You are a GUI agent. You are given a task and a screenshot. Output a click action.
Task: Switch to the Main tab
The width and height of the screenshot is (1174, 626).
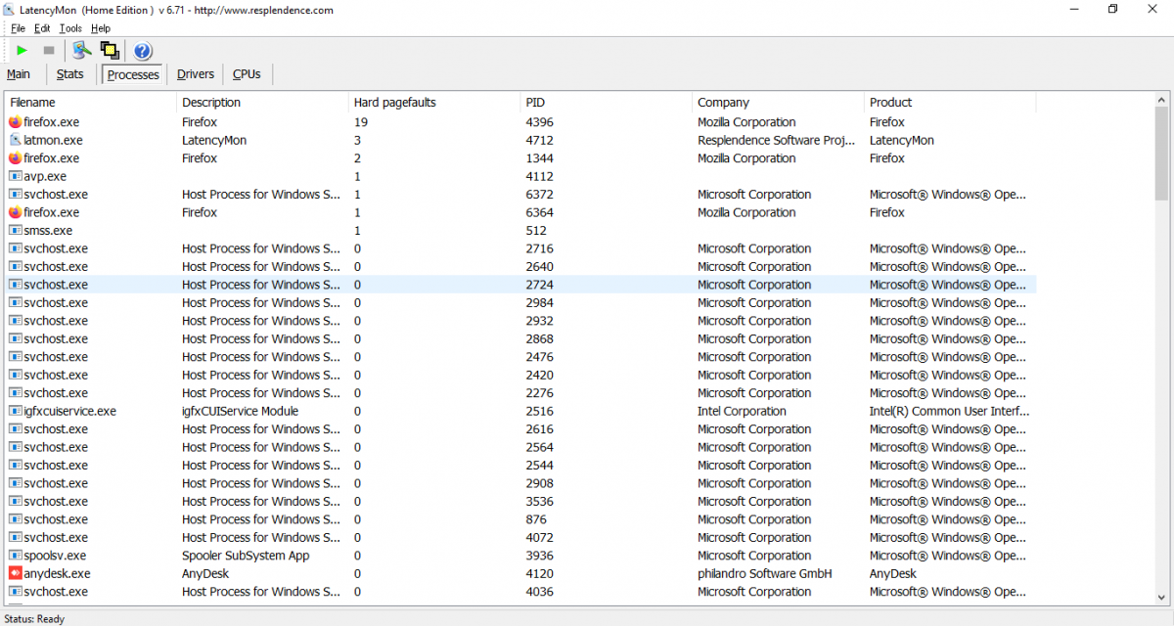[x=19, y=74]
